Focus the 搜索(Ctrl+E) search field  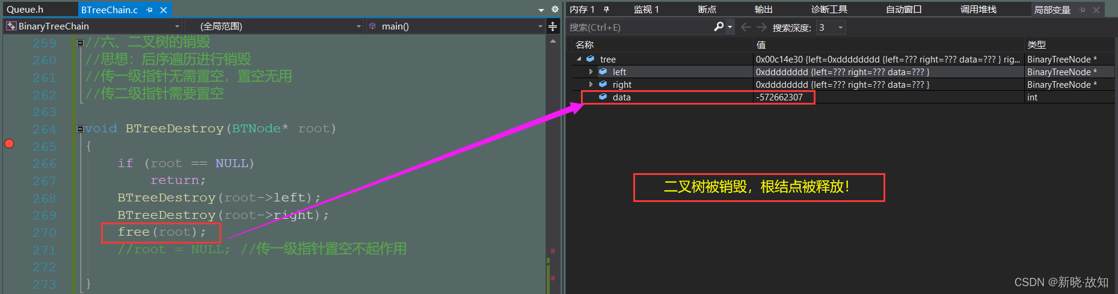pyautogui.click(x=640, y=27)
